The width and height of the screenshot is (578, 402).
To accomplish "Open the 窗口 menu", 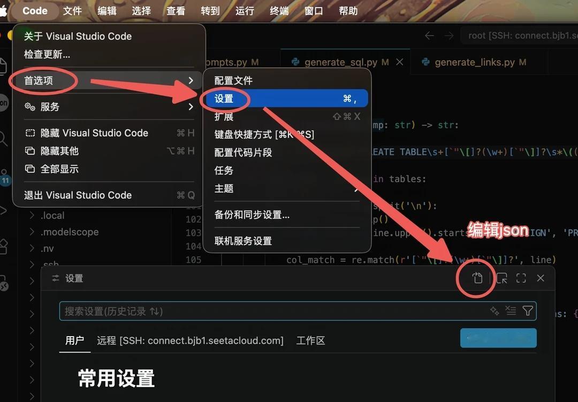I will (x=314, y=11).
